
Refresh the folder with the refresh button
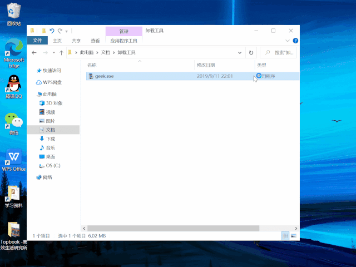(251, 53)
